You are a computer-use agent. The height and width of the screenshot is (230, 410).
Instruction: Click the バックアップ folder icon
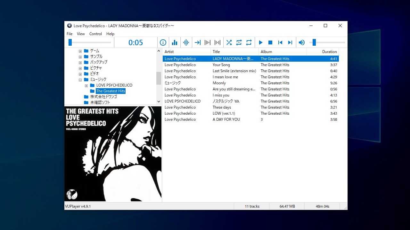click(86, 62)
